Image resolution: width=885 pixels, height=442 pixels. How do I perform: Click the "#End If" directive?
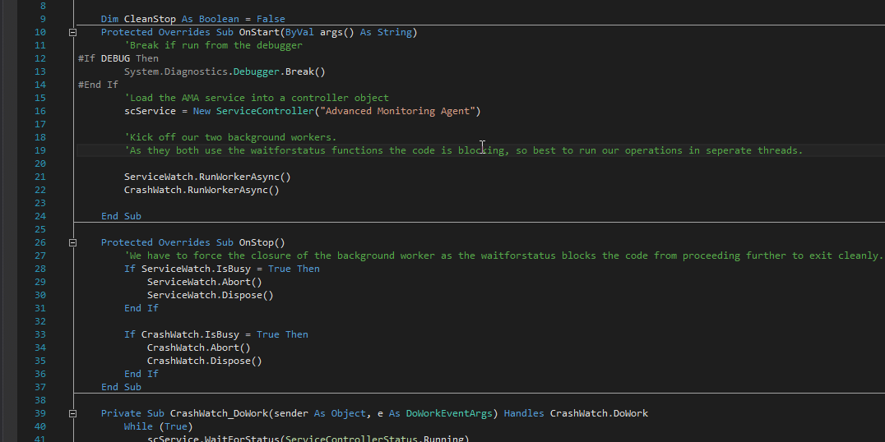tap(98, 85)
